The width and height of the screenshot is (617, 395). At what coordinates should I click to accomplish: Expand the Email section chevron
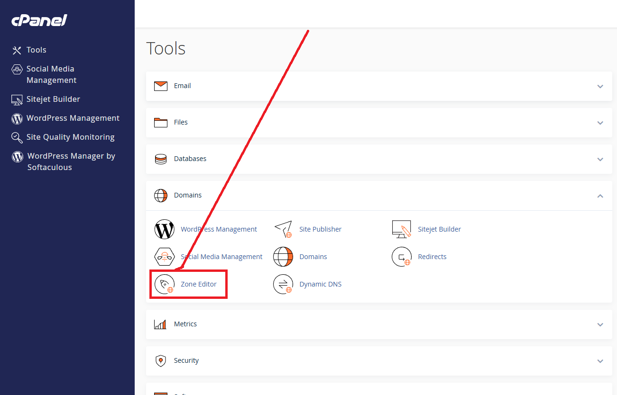point(600,87)
